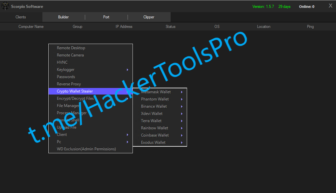Click the Scorpio Software logo icon
The width and height of the screenshot is (336, 193).
5,6
